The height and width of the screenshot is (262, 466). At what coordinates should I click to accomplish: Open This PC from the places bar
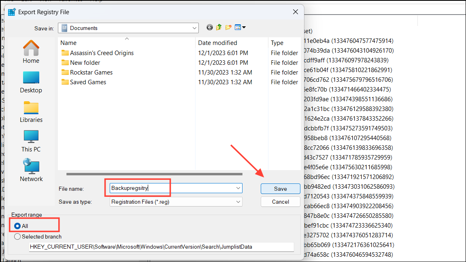tap(31, 140)
